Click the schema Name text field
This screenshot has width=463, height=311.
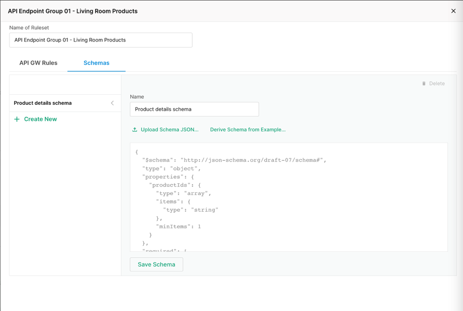pos(194,109)
